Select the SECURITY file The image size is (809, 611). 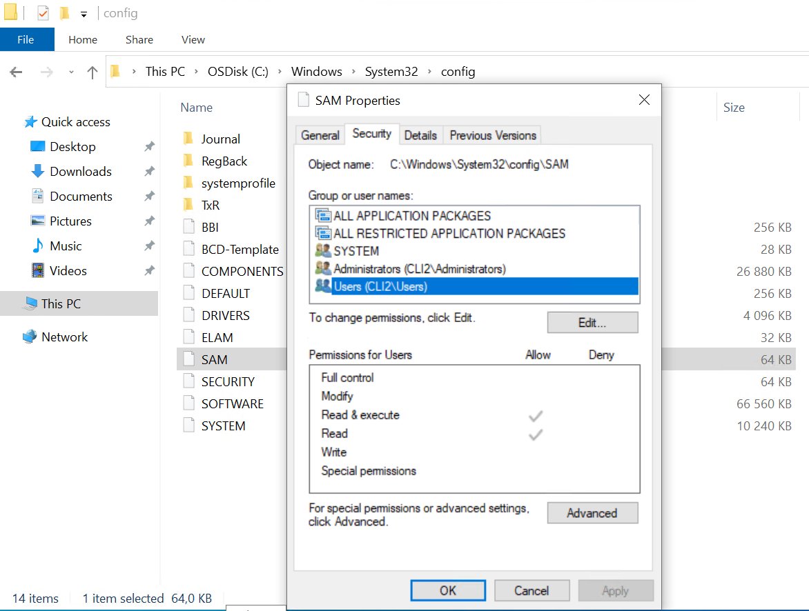pyautogui.click(x=228, y=381)
